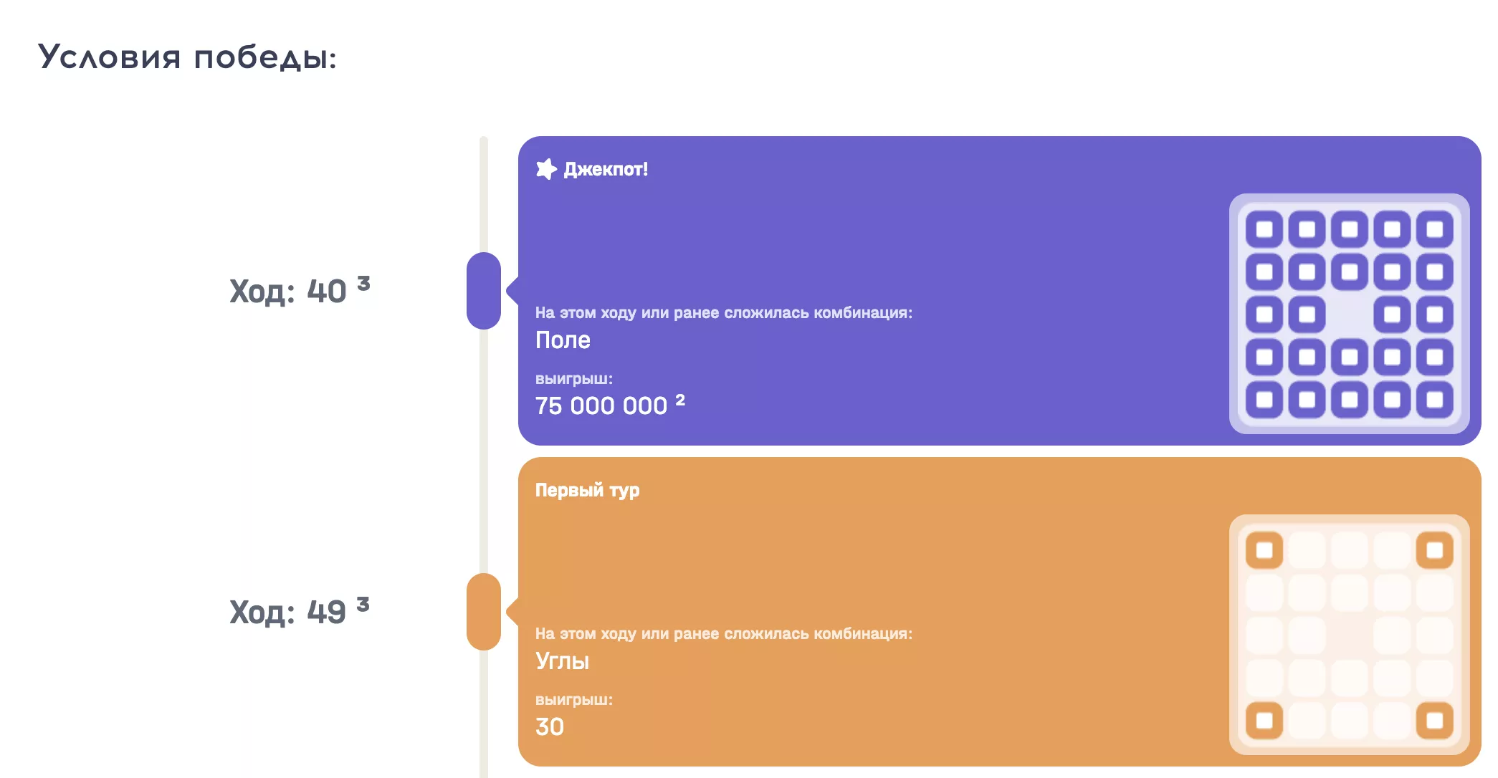
Task: Click the orange corners combination grid
Action: point(1349,635)
